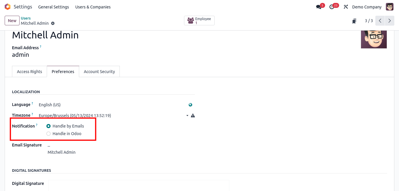This screenshot has height=191, width=399.
Task: Go to the next record arrow
Action: pos(389,21)
